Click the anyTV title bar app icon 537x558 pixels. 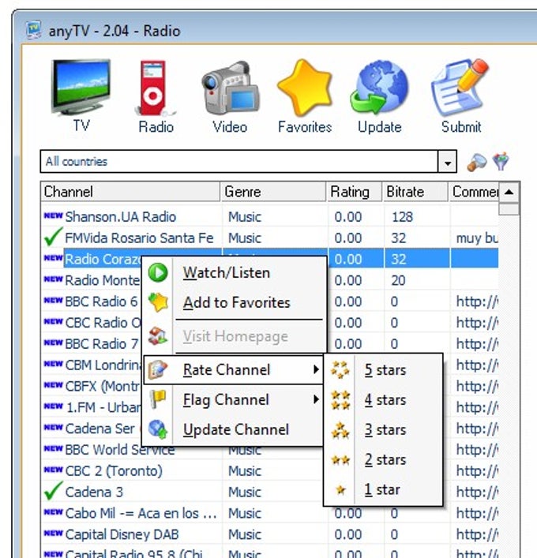(x=34, y=30)
